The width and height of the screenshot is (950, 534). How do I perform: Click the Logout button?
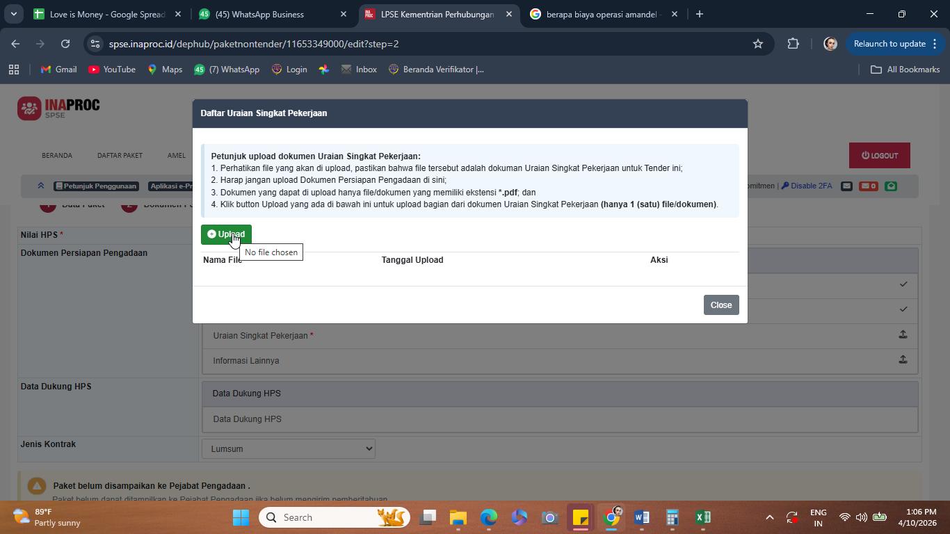tap(879, 156)
